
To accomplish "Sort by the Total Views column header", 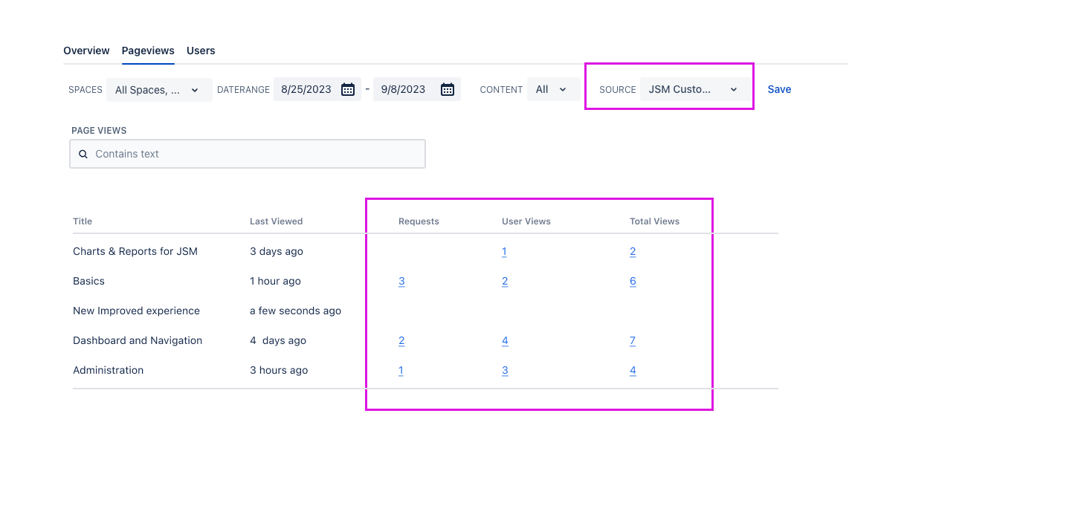I will click(x=654, y=221).
